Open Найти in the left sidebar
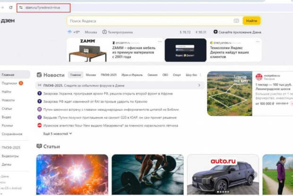The height and width of the screenshot is (196, 293). tap(7, 92)
